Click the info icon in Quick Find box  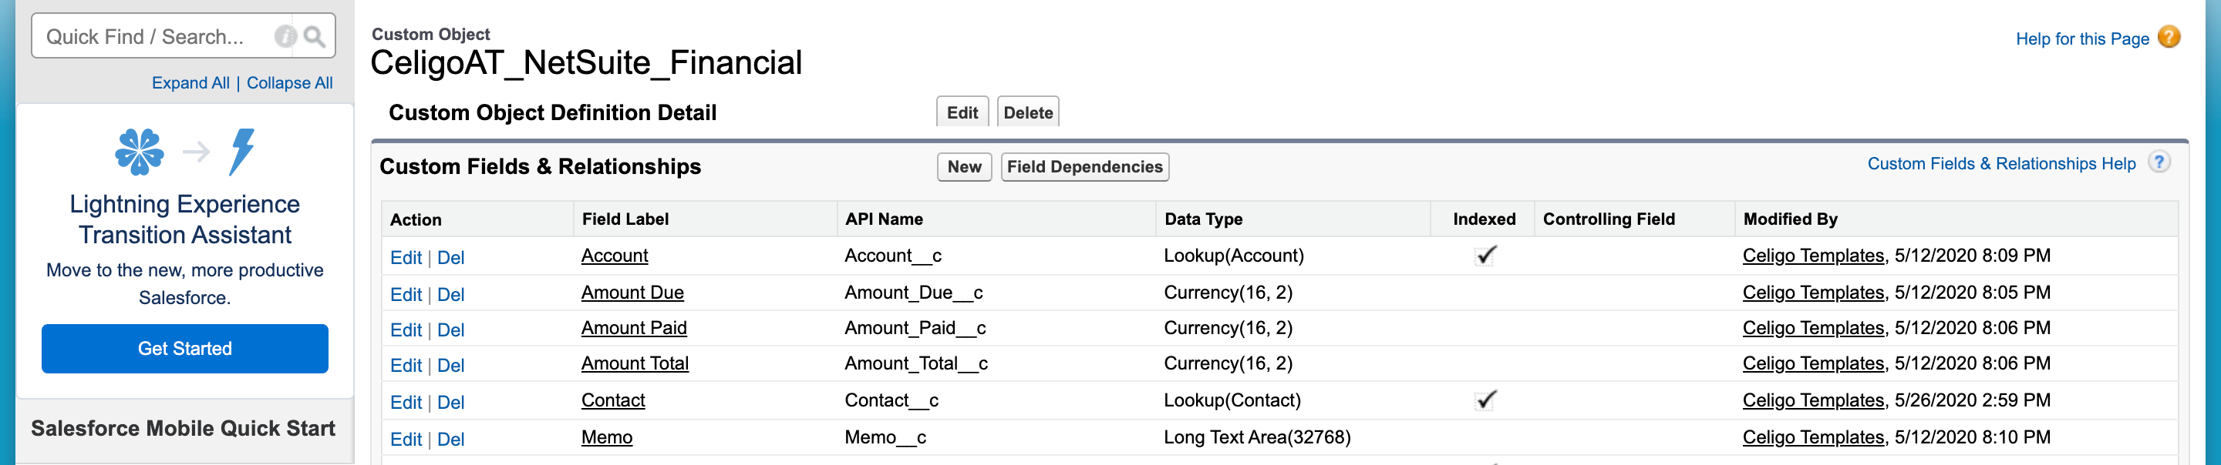pyautogui.click(x=285, y=36)
